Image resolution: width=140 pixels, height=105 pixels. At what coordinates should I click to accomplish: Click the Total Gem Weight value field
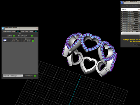[18, 32]
